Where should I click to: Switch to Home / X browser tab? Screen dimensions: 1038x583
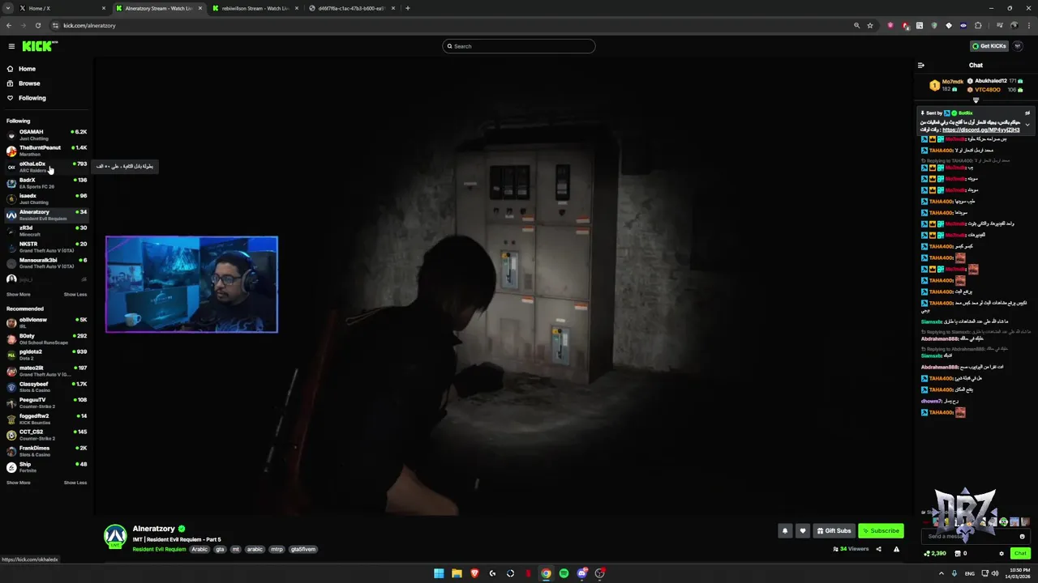click(x=61, y=8)
